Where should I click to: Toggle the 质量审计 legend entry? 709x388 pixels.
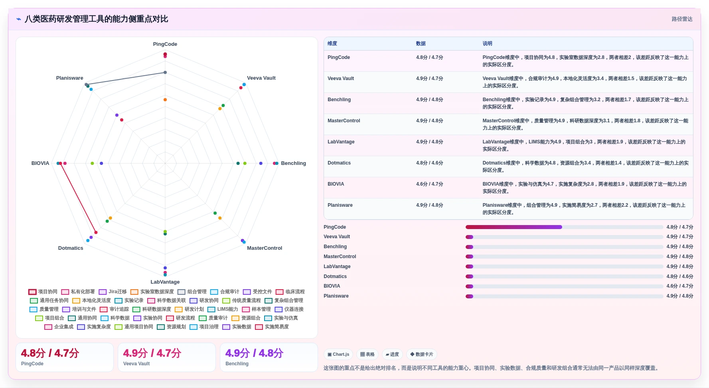pos(213,318)
